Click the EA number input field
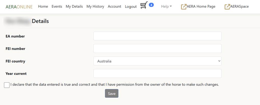The height and width of the screenshot is (105, 260). click(157, 36)
